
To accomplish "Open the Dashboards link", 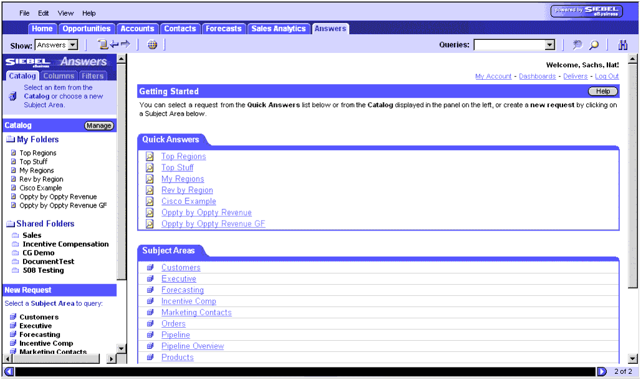I will point(537,77).
